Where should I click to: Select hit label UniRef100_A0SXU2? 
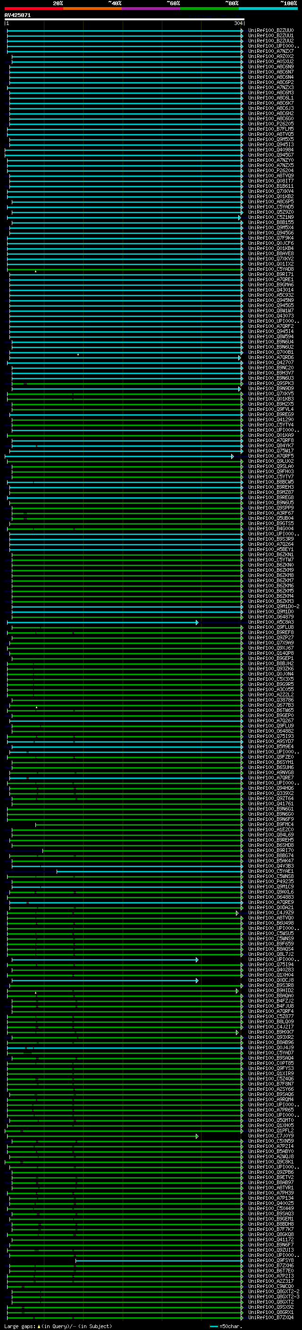coord(271,61)
